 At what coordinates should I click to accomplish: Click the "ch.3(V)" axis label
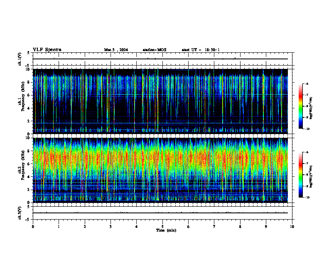[x=20, y=213]
